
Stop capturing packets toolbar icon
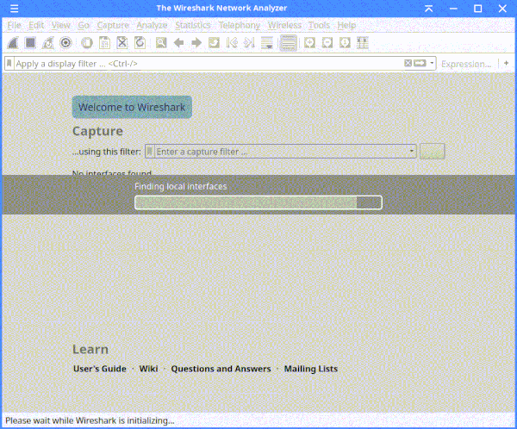point(30,43)
